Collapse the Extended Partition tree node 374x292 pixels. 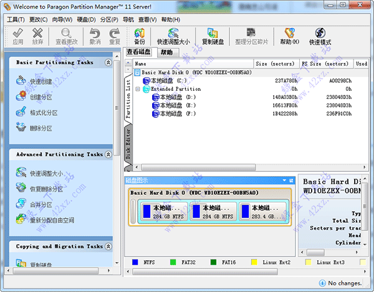pos(138,89)
